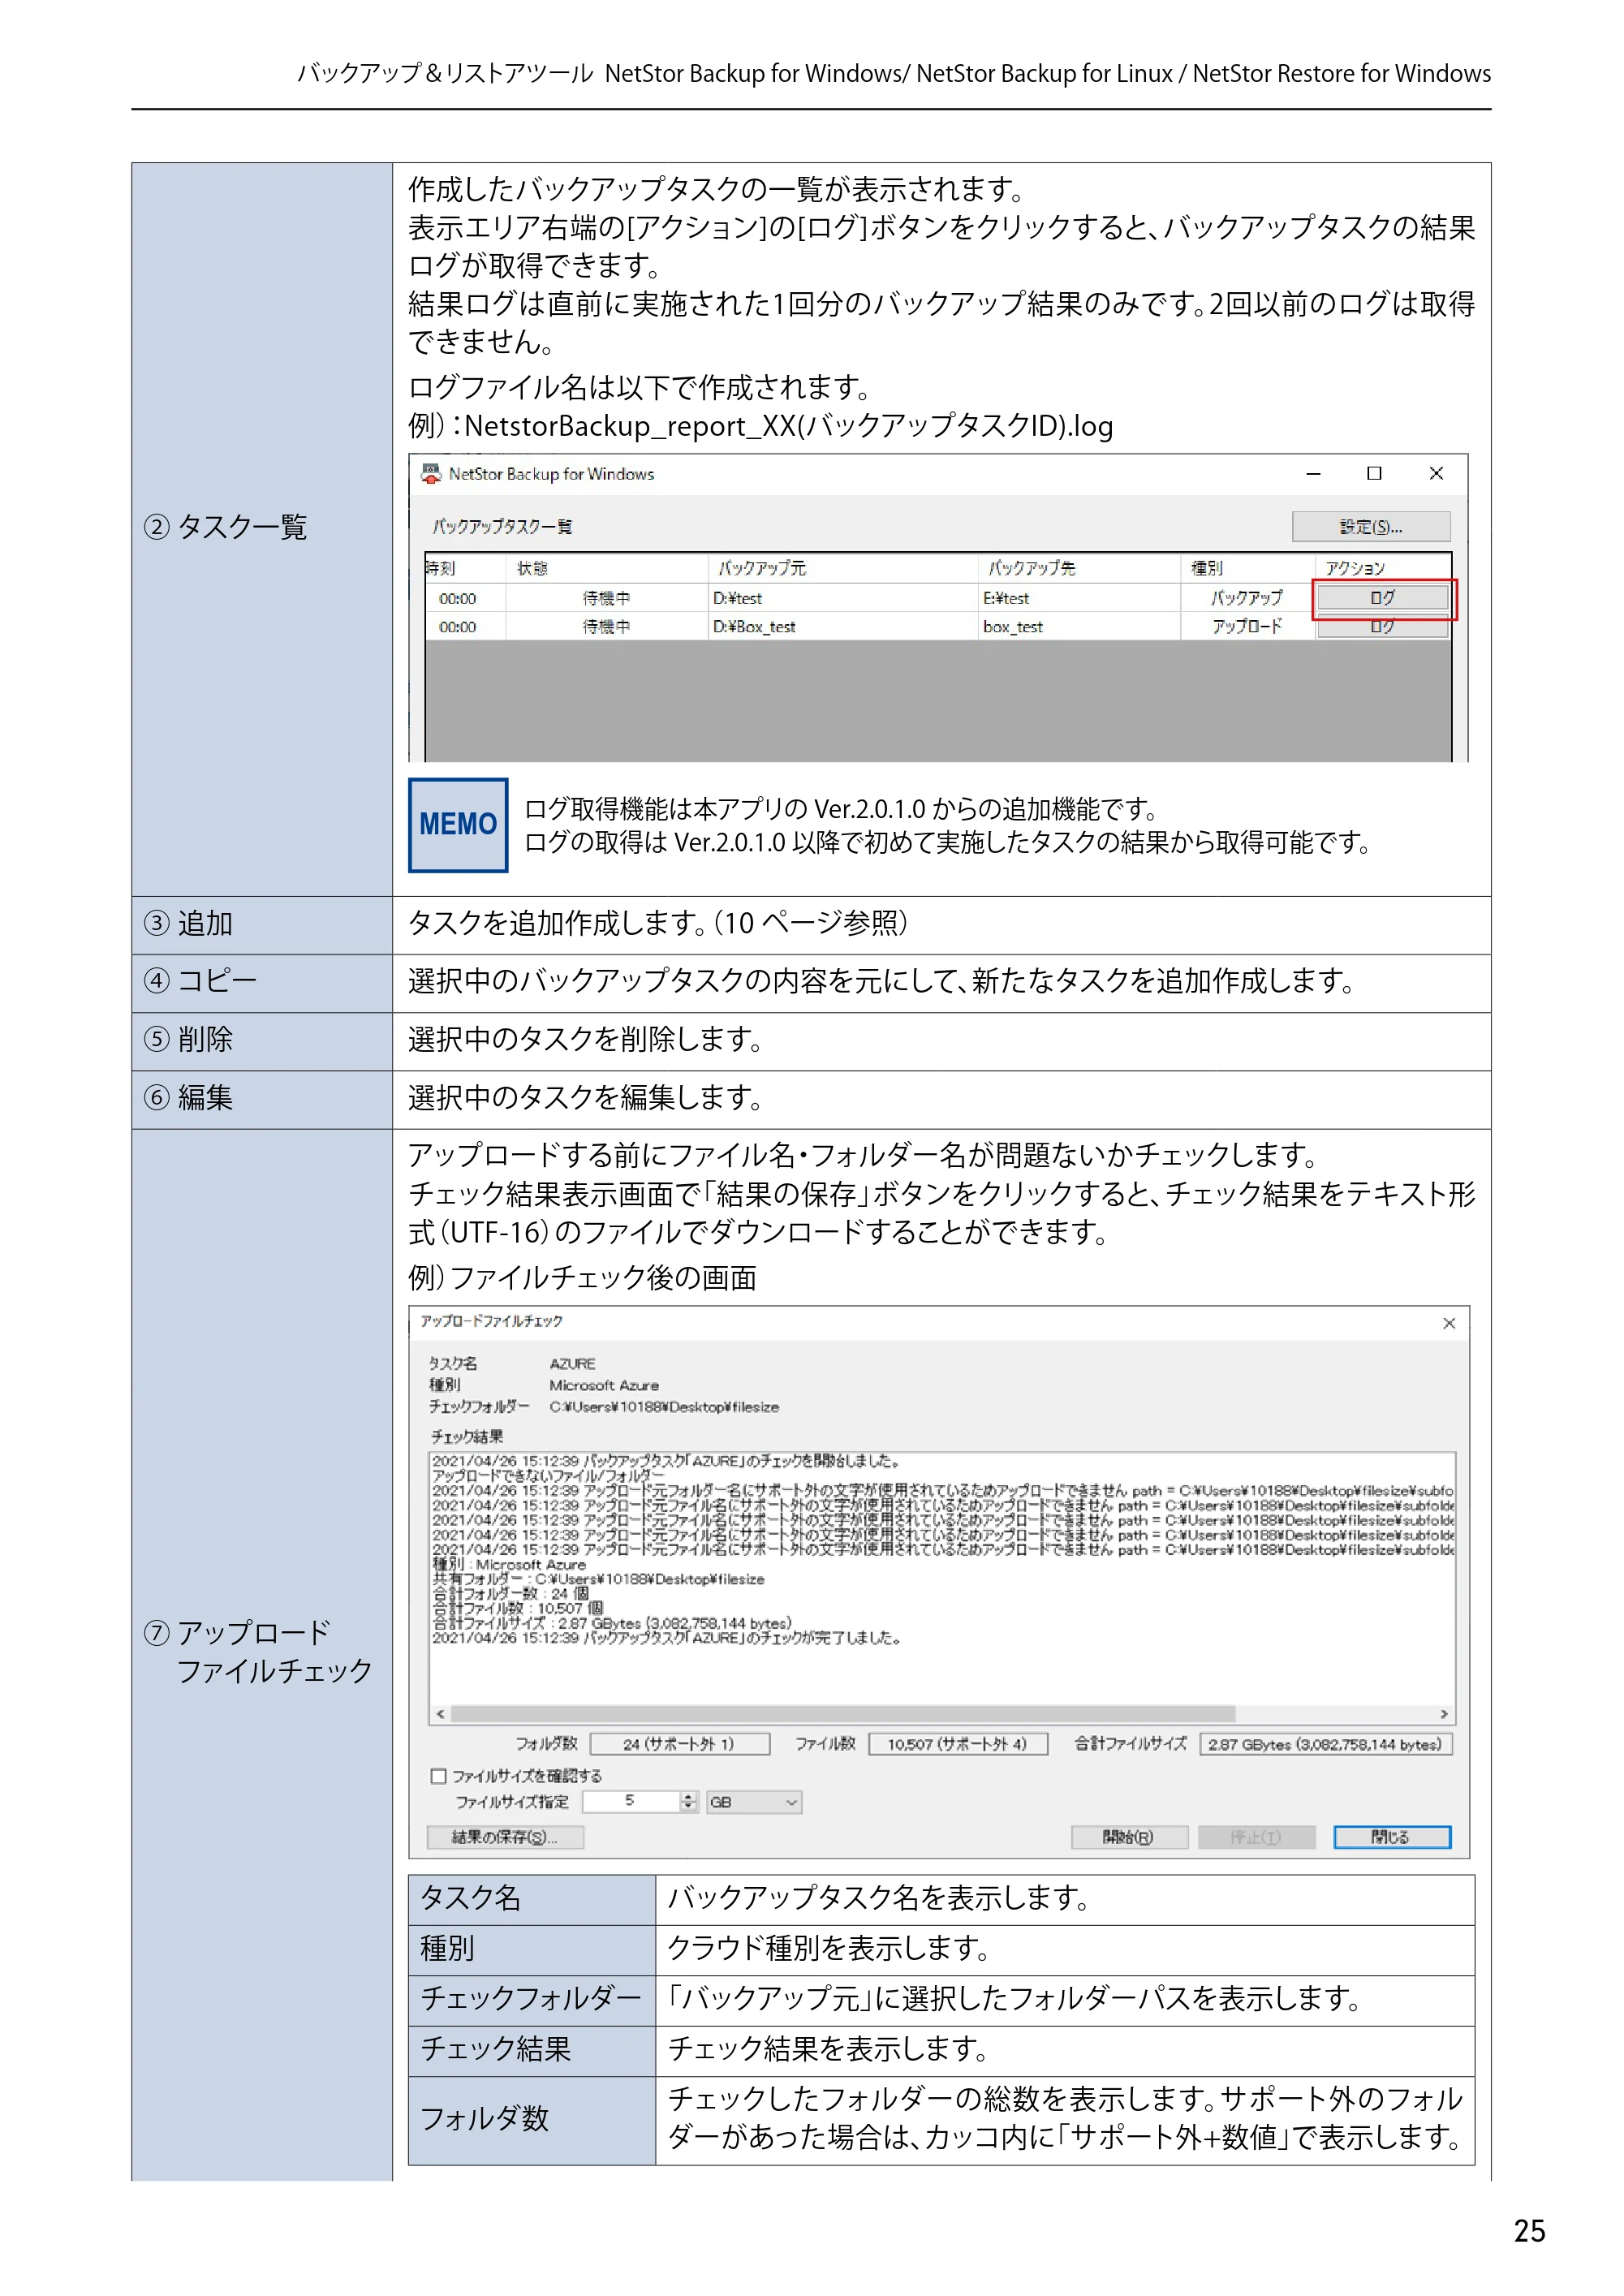Click the 合計ファイルサイズ field showing 2.87 GBytes

[1325, 1744]
